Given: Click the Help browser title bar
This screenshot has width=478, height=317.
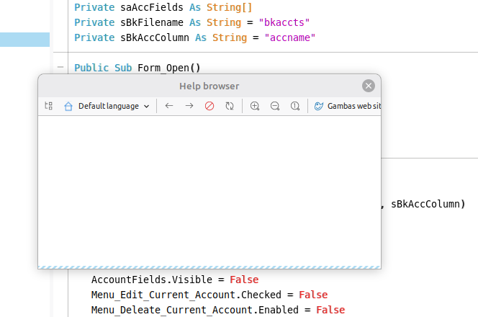Looking at the screenshot, I should (209, 86).
